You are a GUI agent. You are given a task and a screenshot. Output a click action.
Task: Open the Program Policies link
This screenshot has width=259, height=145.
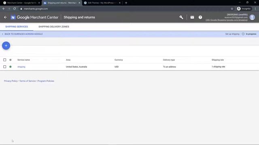[46, 81]
